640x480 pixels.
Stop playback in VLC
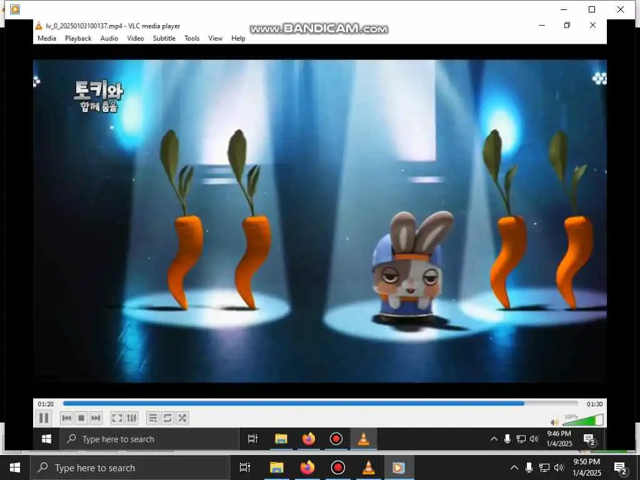81,418
